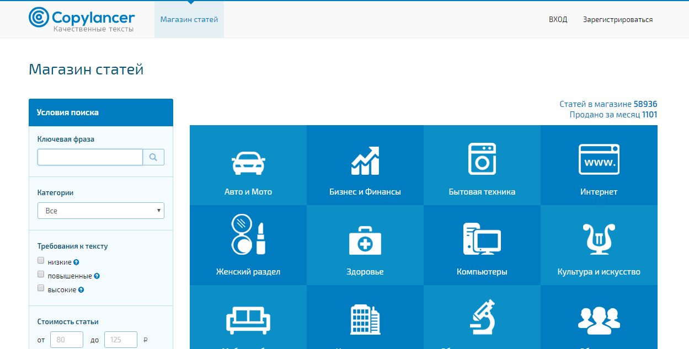Image resolution: width=689 pixels, height=349 pixels.
Task: Select the lyre icon for Культура и искусство
Action: click(599, 239)
